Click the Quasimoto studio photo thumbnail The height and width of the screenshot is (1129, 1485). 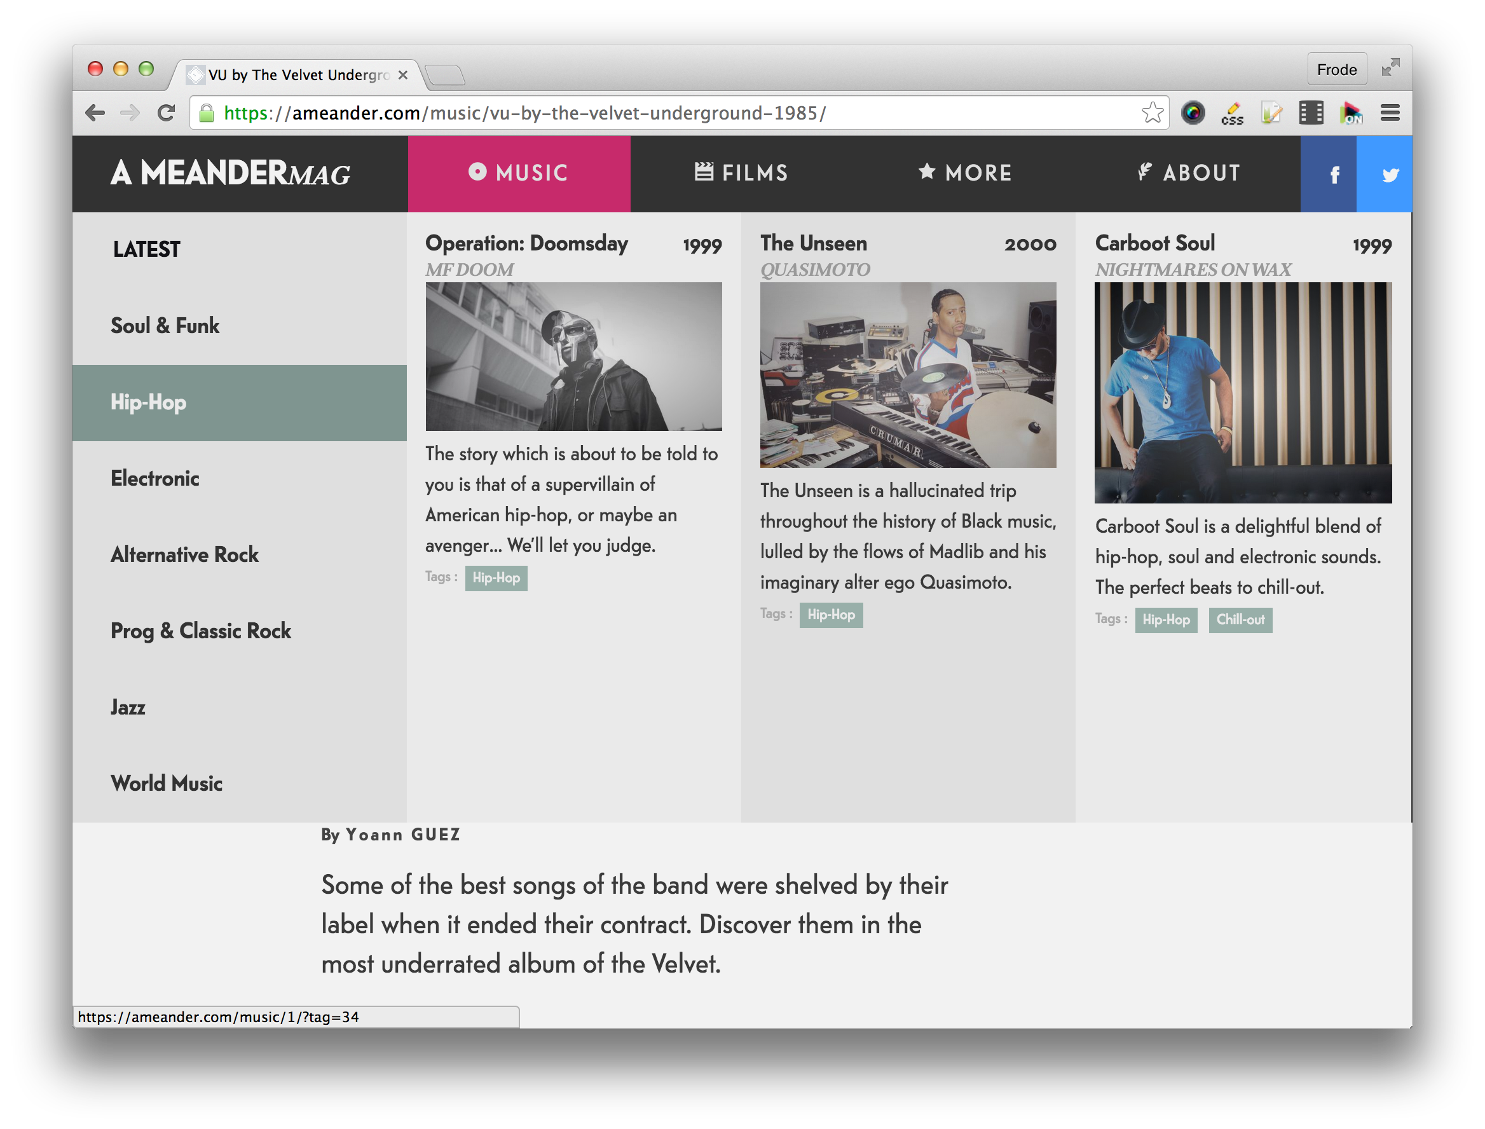point(908,375)
